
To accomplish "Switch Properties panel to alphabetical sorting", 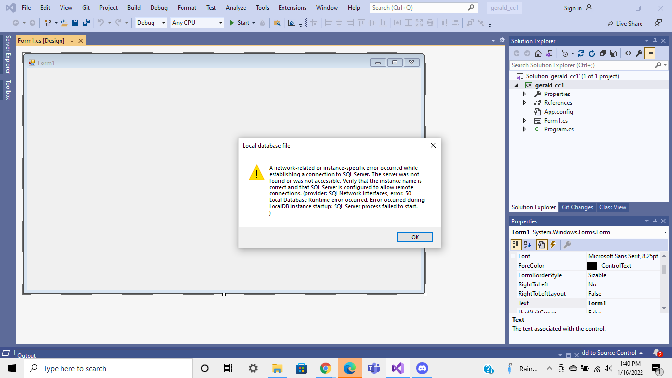I will pyautogui.click(x=527, y=245).
